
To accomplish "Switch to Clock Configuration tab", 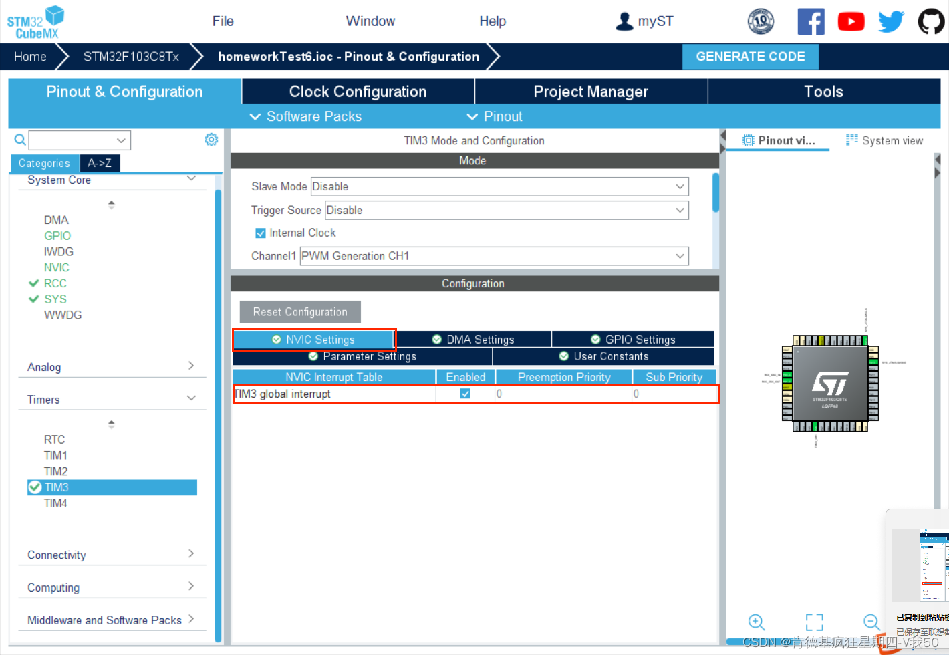I will [358, 92].
